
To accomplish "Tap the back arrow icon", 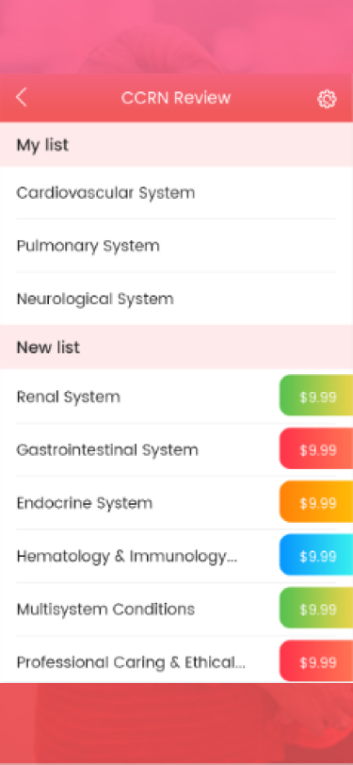I will [21, 98].
